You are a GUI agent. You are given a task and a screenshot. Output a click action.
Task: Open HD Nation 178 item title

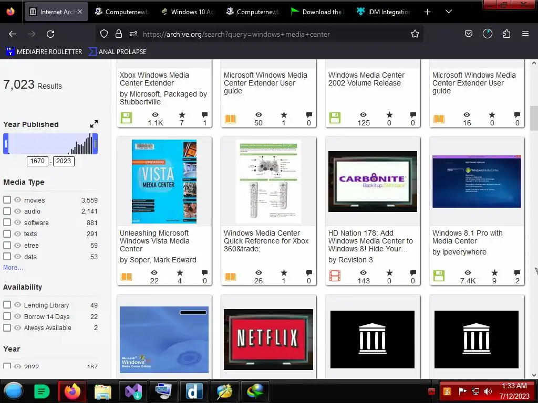coord(370,240)
